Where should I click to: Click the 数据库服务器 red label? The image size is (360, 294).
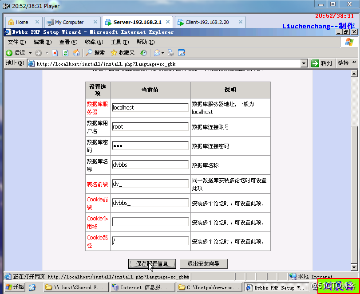97,108
